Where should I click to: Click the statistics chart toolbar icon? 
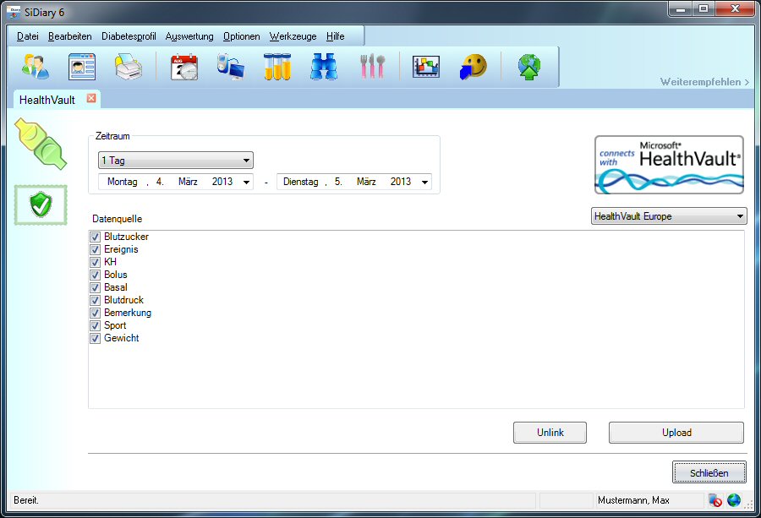(x=426, y=67)
